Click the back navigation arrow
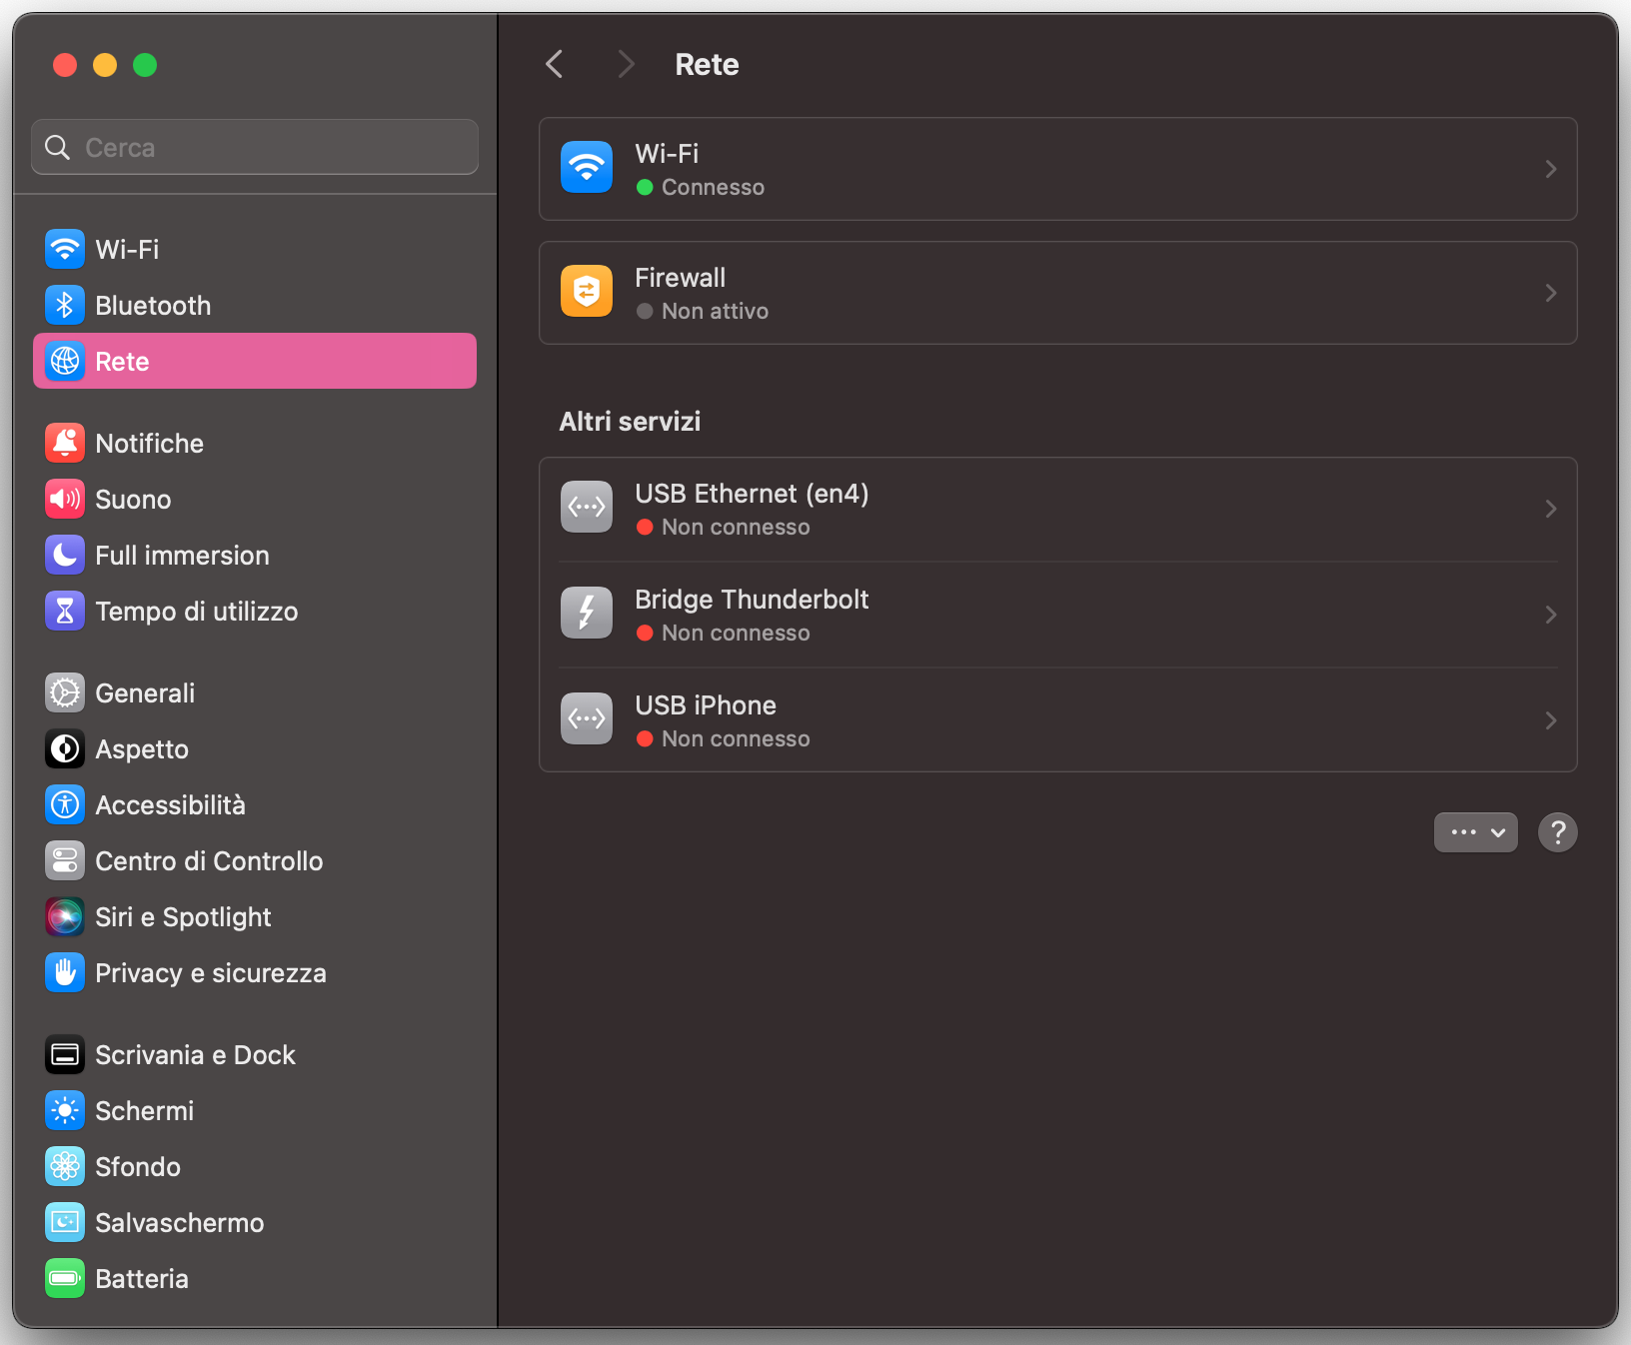This screenshot has height=1345, width=1631. click(x=555, y=65)
